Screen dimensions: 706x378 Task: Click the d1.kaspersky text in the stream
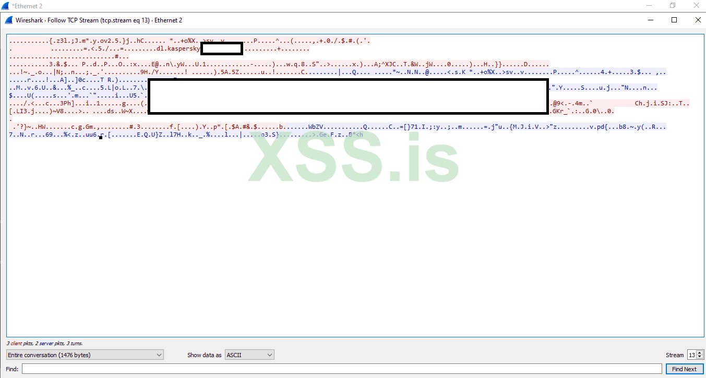click(x=177, y=48)
